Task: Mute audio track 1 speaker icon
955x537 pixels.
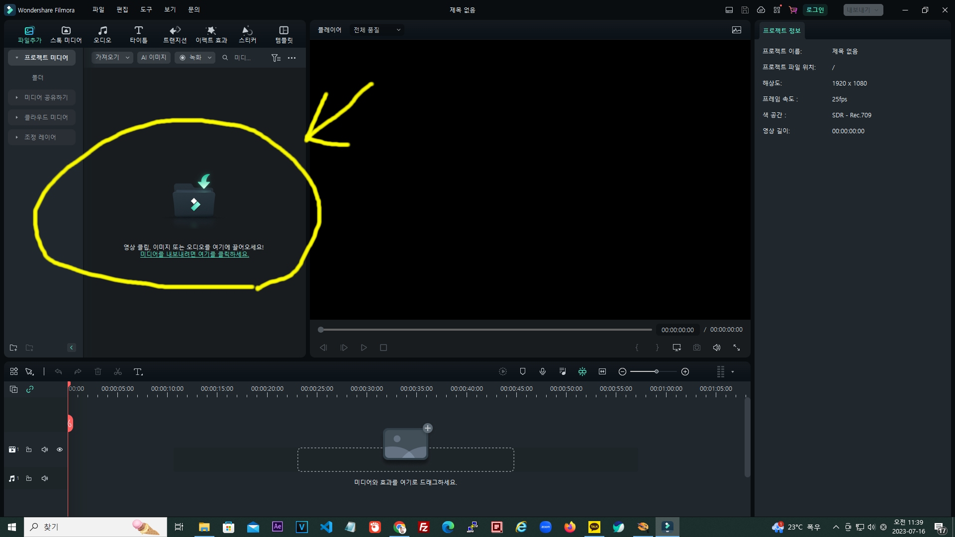Action: [x=45, y=478]
